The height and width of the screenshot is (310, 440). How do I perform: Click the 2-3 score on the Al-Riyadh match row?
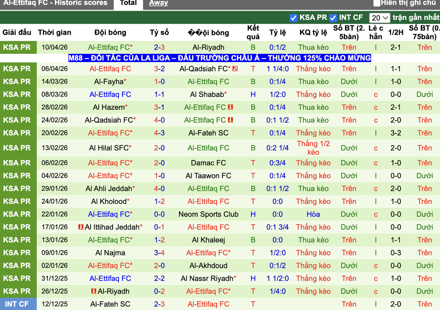pos(159,47)
